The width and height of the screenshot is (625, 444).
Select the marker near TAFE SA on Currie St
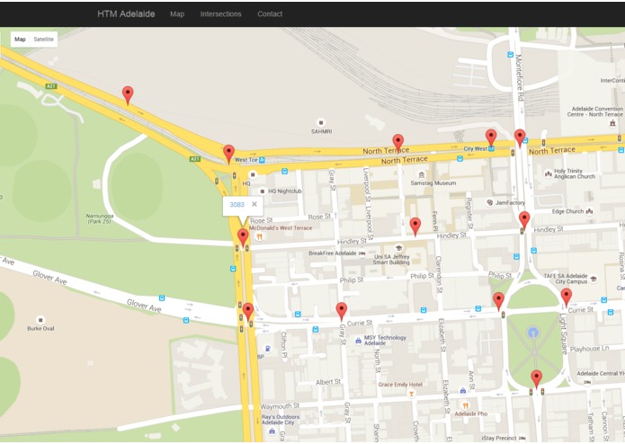click(x=566, y=297)
